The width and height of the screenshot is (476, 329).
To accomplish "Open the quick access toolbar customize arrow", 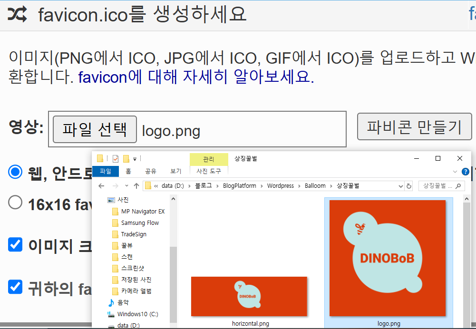I will (x=135, y=159).
